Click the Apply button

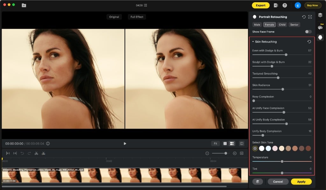coord(301,181)
